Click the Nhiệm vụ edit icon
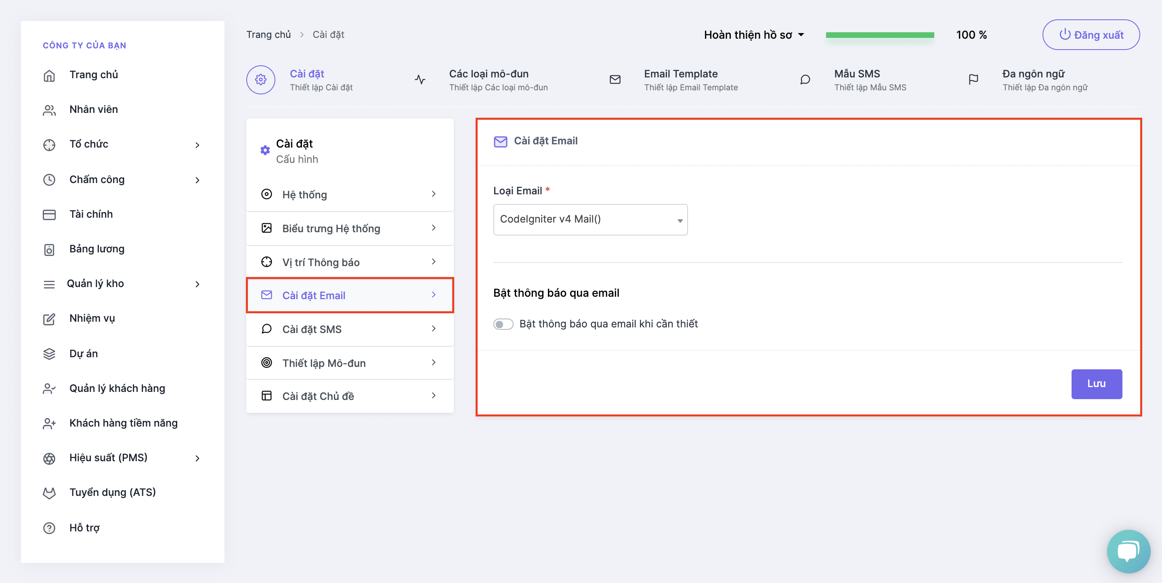 [x=49, y=319]
